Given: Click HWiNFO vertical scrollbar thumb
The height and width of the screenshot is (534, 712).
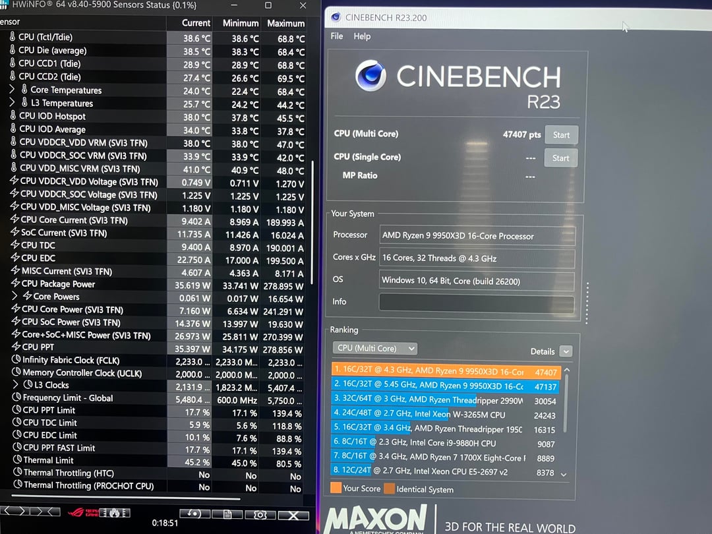Looking at the screenshot, I should click(312, 223).
